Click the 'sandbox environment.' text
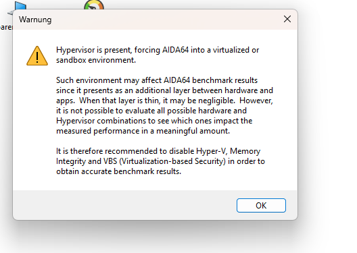 pos(96,60)
